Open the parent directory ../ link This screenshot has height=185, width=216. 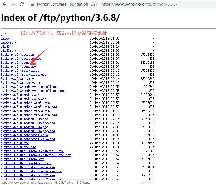tap(3, 35)
